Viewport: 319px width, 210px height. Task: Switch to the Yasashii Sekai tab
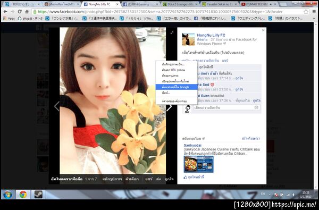click(x=220, y=4)
